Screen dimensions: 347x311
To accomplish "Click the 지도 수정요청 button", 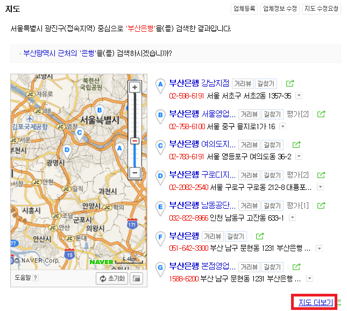I will point(321,9).
